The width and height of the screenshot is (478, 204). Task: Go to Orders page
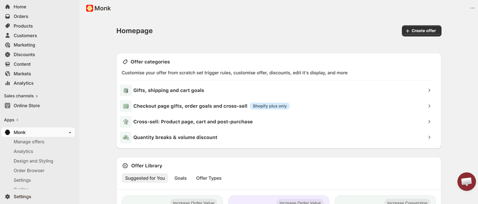point(21,16)
